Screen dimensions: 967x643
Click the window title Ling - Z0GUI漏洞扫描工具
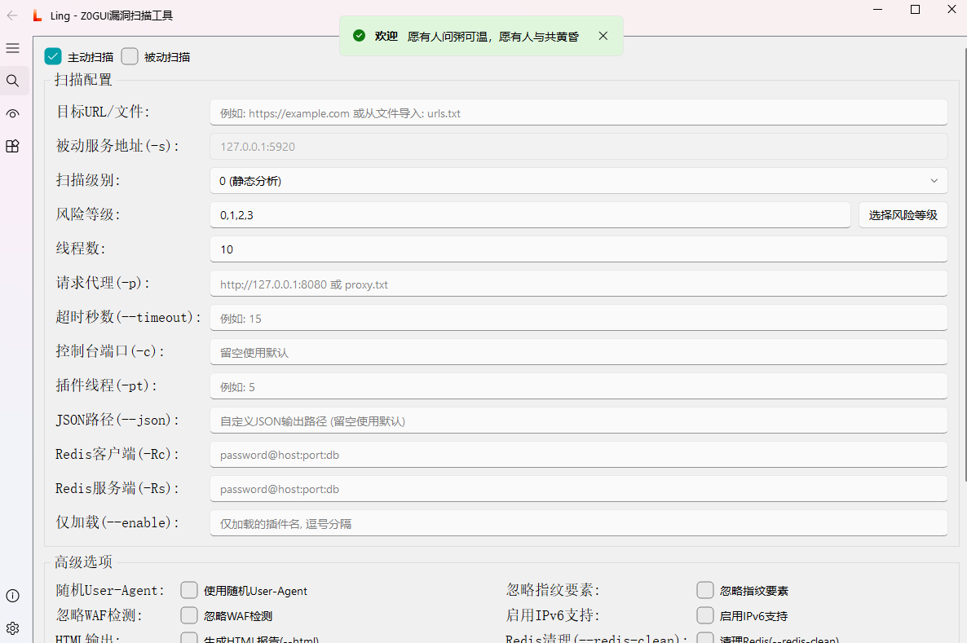112,15
